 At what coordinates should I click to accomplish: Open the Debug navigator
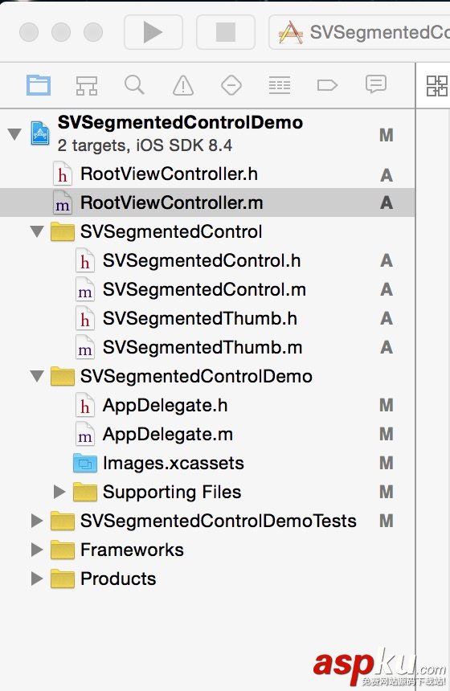(x=280, y=85)
